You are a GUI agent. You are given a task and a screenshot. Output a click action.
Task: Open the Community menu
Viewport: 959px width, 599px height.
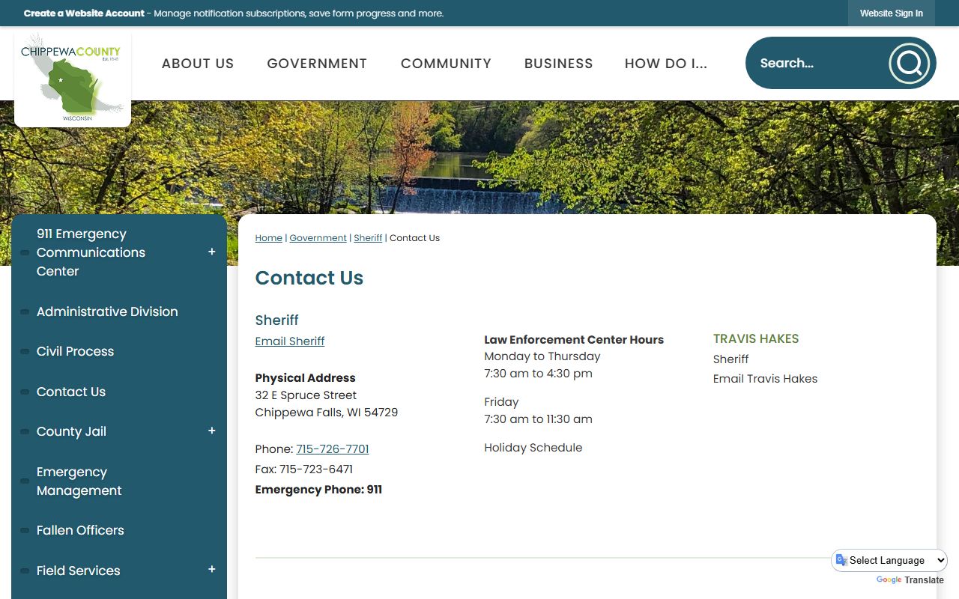pyautogui.click(x=446, y=64)
